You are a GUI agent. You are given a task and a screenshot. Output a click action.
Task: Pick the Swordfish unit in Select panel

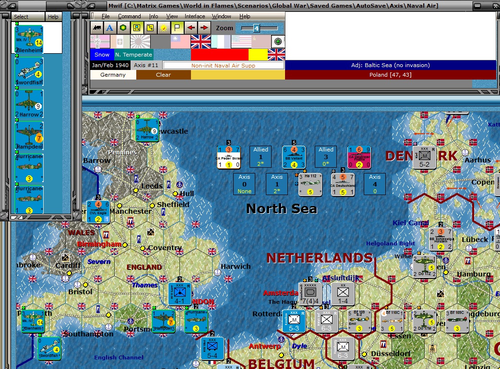click(29, 71)
